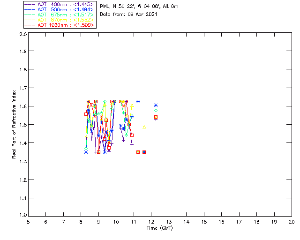Image resolution: width=300 pixels, height=240 pixels.
Task: Click the y-axis tick label 1.5
Action: coord(23,125)
